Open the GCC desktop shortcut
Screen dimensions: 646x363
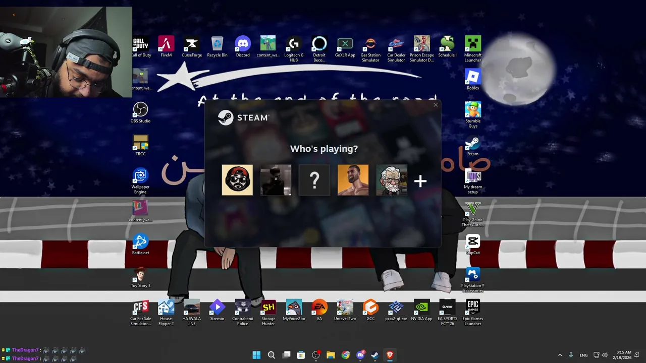pyautogui.click(x=370, y=311)
